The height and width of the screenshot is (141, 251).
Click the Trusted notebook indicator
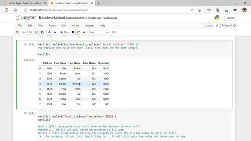point(208,25)
